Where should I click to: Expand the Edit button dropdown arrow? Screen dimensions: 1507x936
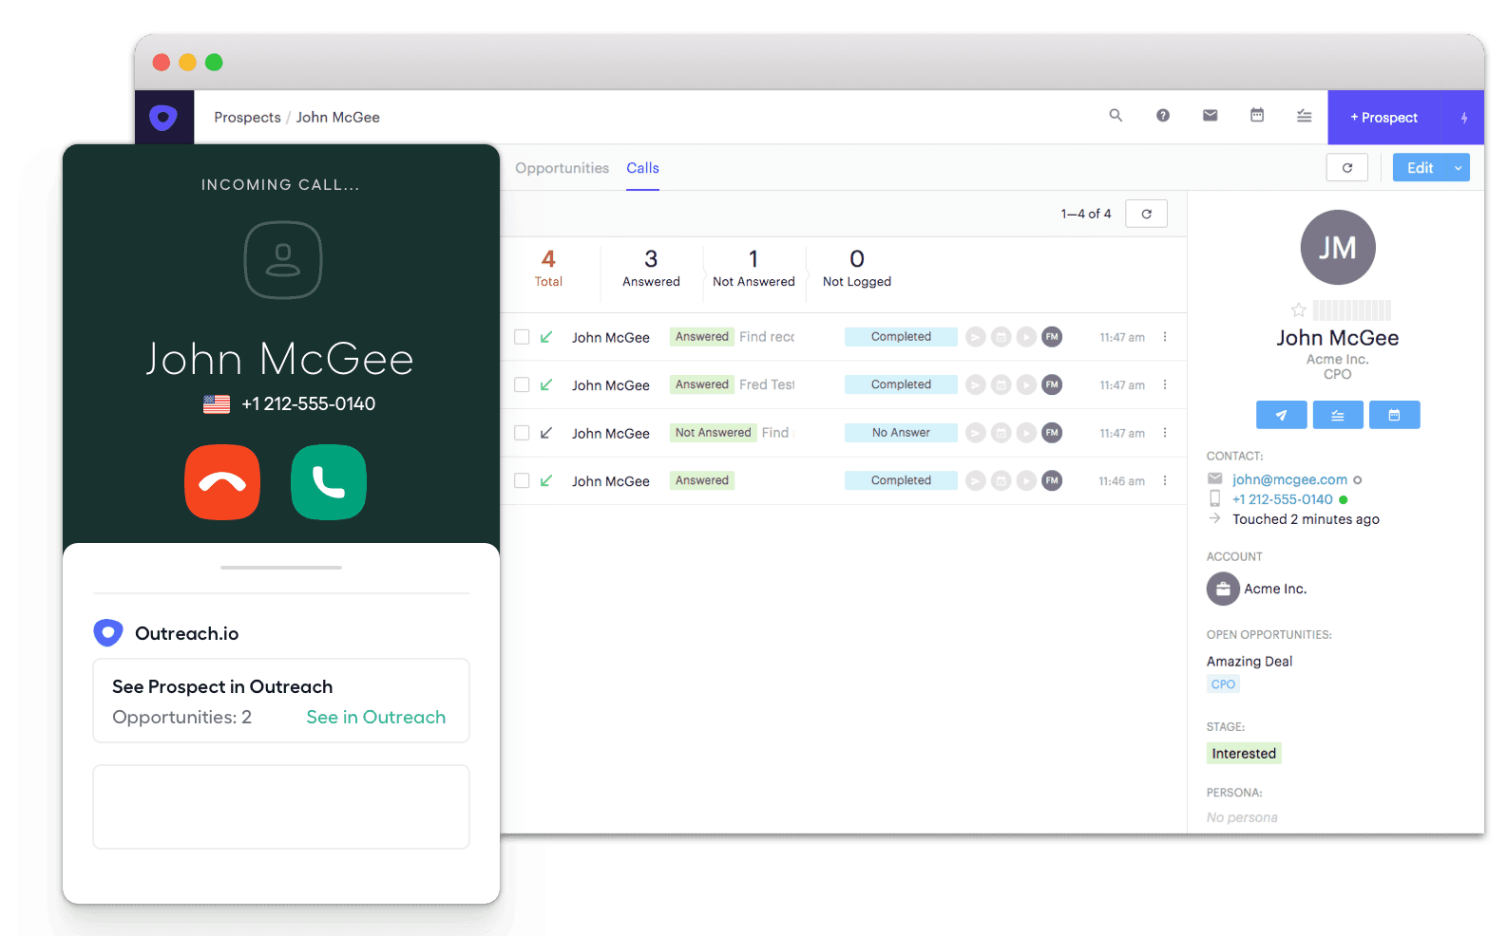coord(1458,168)
